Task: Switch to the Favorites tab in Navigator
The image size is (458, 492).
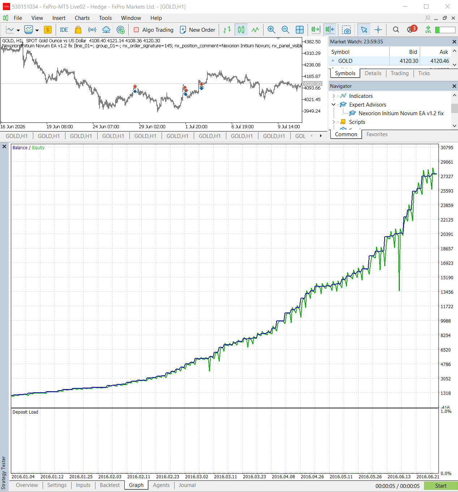Action: (377, 134)
